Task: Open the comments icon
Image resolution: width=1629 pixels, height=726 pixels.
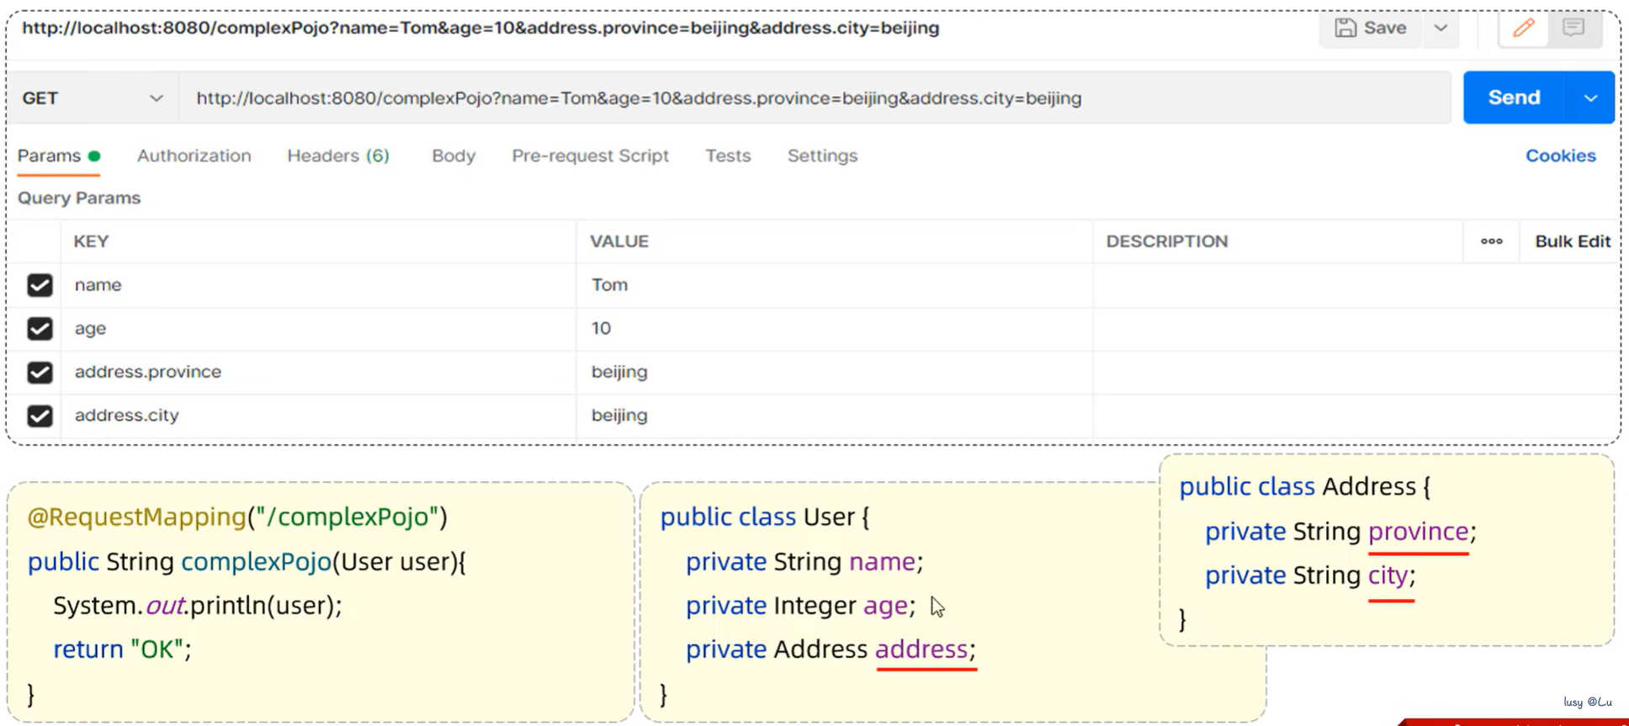Action: click(1573, 28)
